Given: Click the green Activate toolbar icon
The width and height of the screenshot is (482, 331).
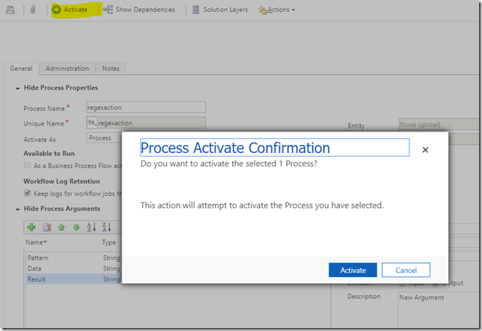Looking at the screenshot, I should (x=56, y=10).
